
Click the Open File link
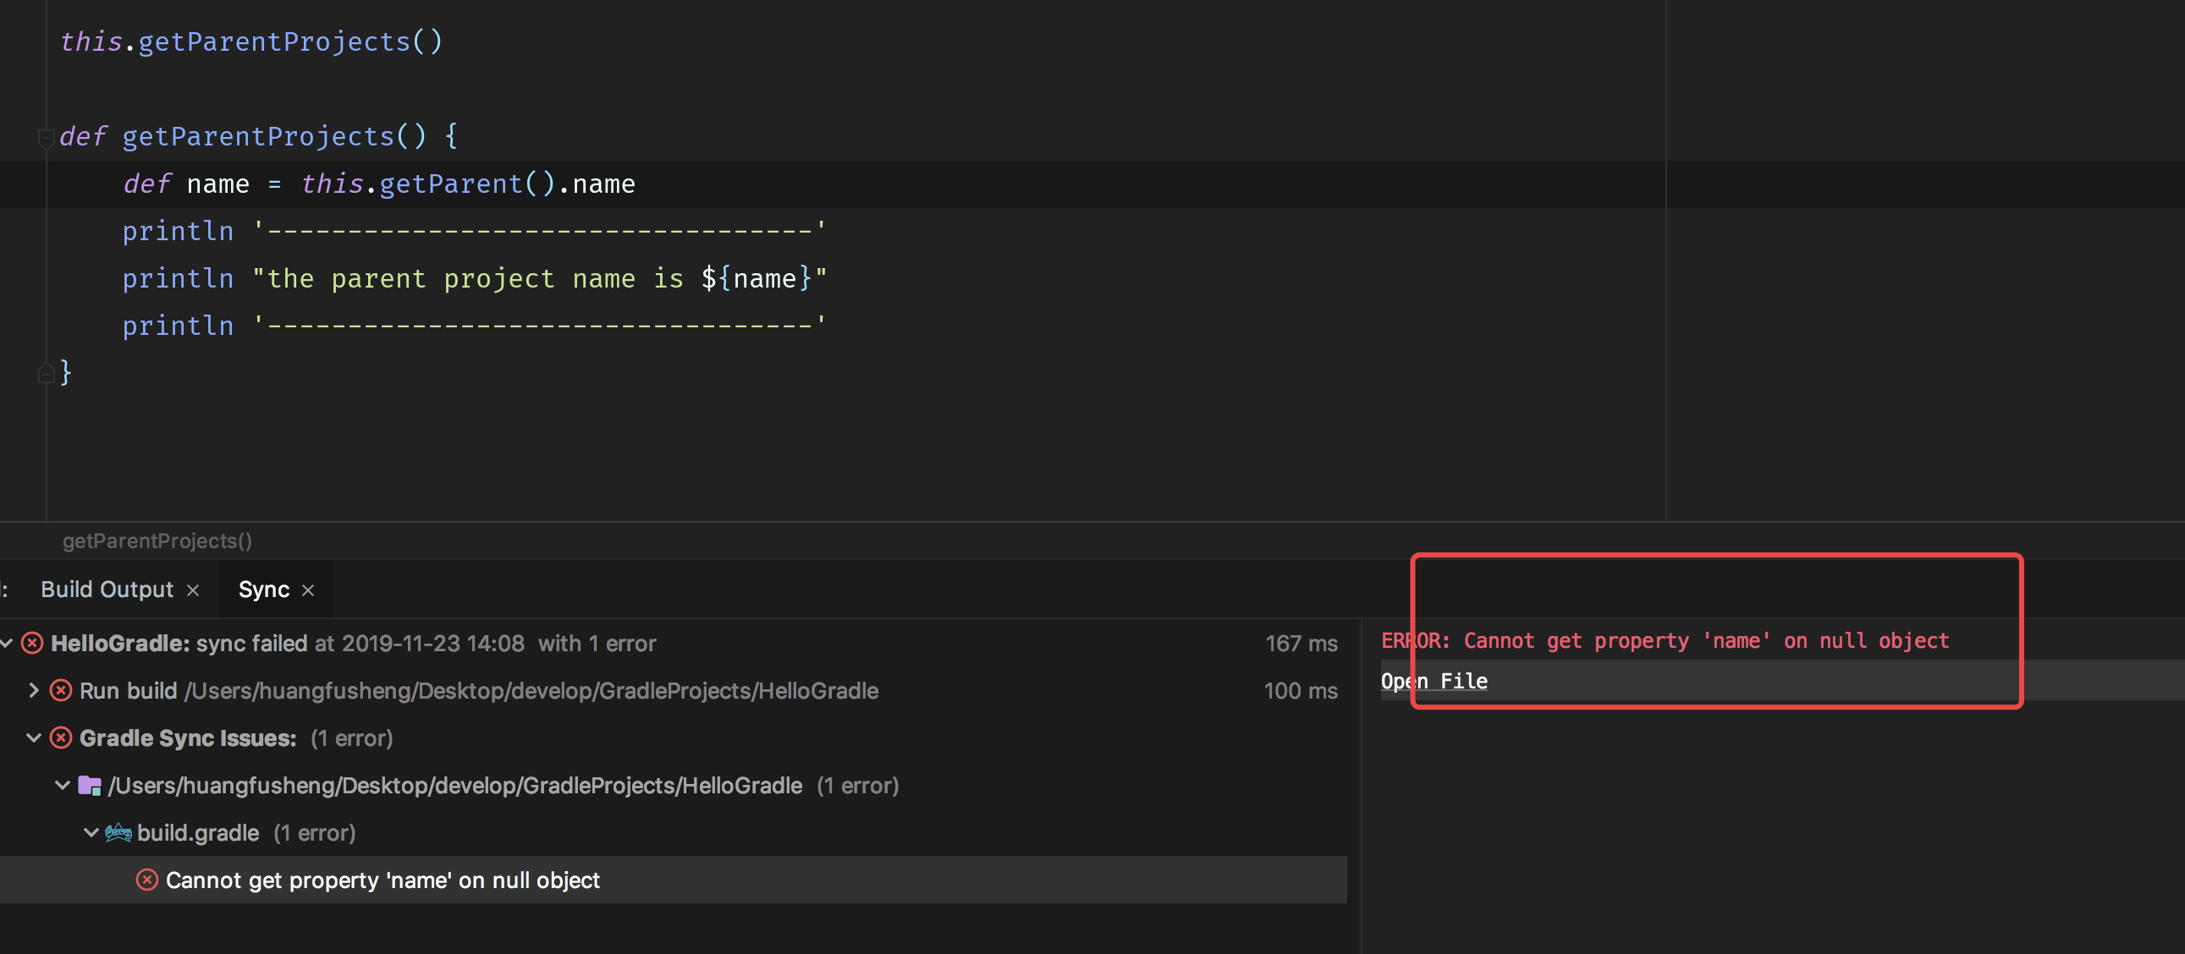[1434, 681]
